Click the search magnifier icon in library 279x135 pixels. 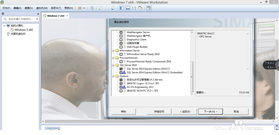[5, 19]
